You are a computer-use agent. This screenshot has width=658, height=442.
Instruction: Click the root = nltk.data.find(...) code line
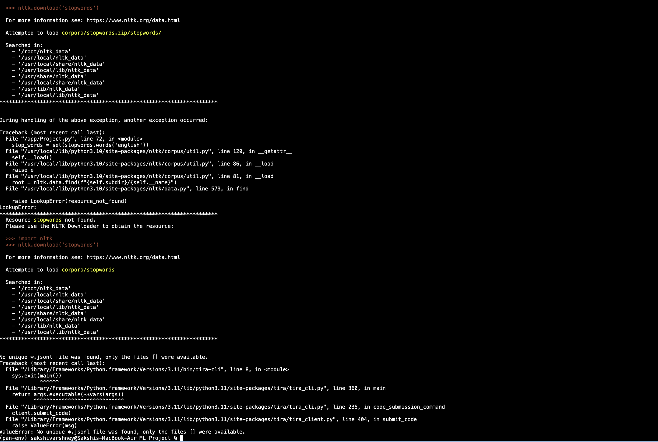[x=94, y=182]
